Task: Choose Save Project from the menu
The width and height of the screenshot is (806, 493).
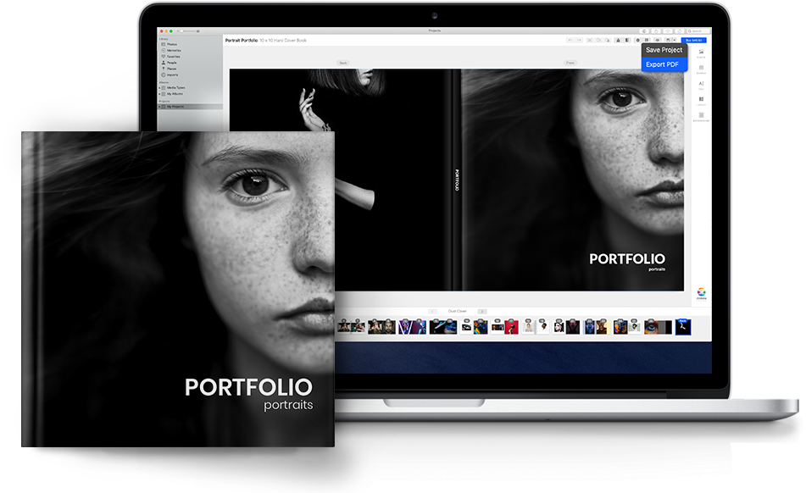Action: (x=664, y=51)
